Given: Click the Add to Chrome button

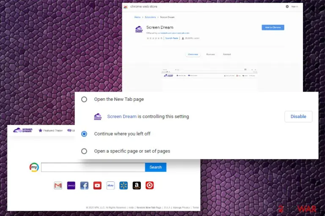Looking at the screenshot, I should click(x=273, y=27).
